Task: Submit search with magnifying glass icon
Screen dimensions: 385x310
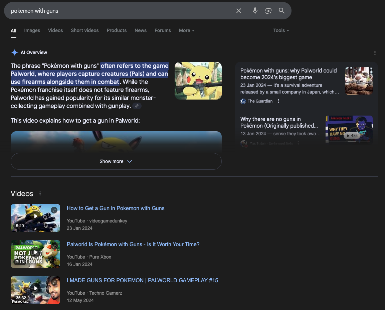Action: [281, 11]
